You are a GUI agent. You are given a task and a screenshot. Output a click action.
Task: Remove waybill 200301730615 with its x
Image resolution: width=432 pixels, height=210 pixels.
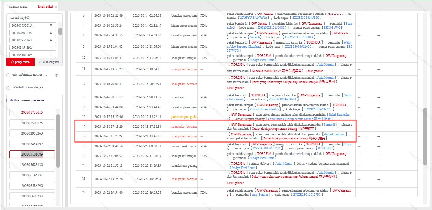(51, 25)
